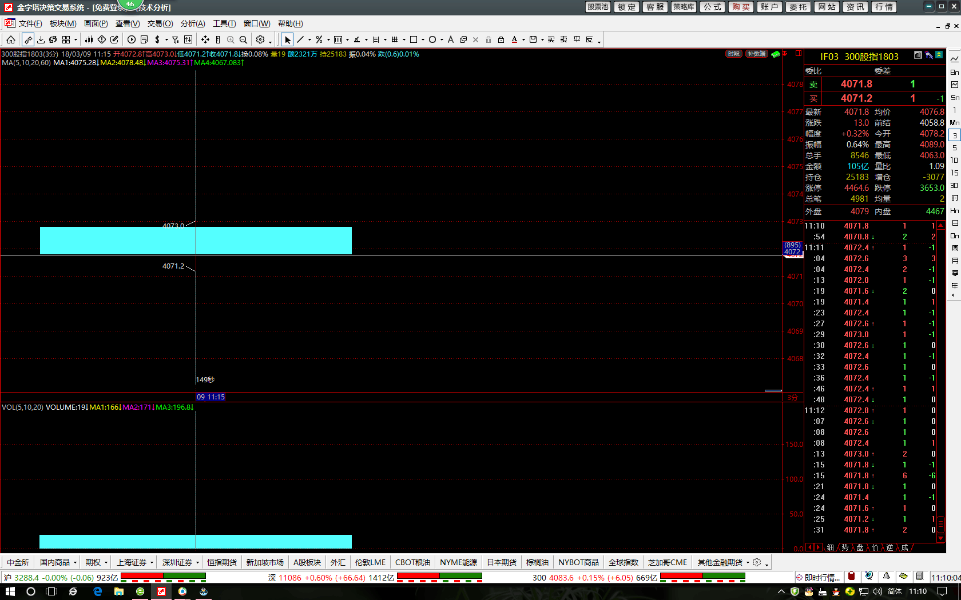The image size is (961, 600).
Task: Toggle the 时段 chart button
Action: pos(734,54)
